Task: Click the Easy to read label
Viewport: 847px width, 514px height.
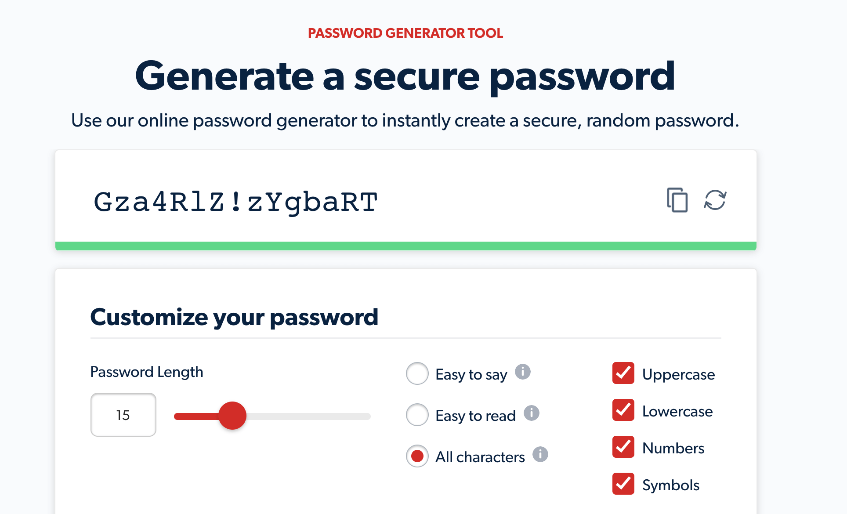Action: click(475, 416)
